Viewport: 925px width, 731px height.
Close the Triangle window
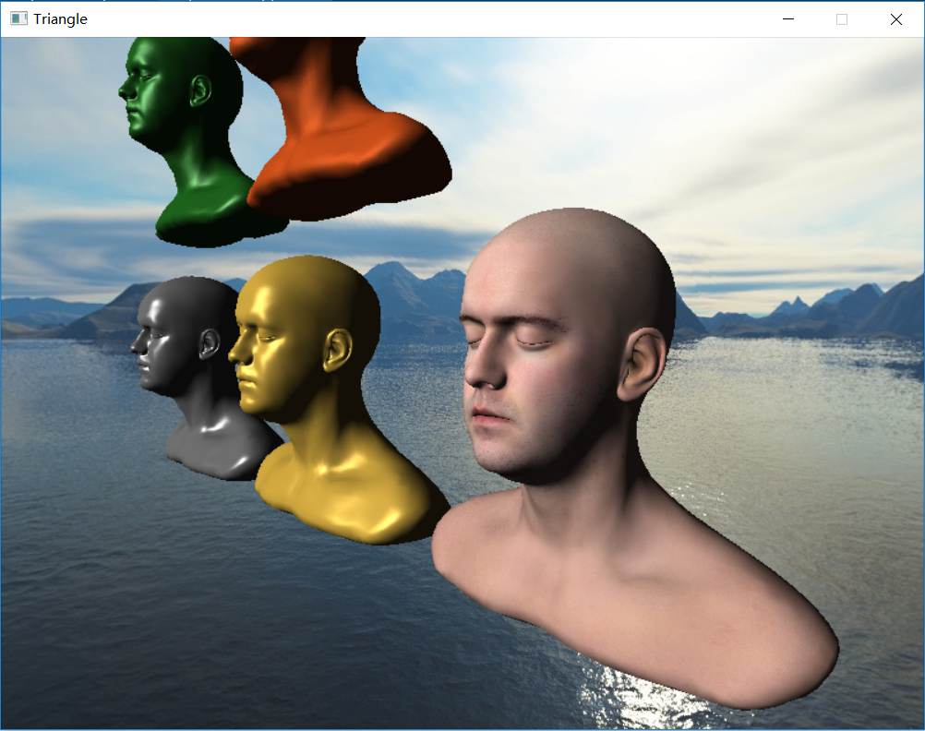(896, 19)
